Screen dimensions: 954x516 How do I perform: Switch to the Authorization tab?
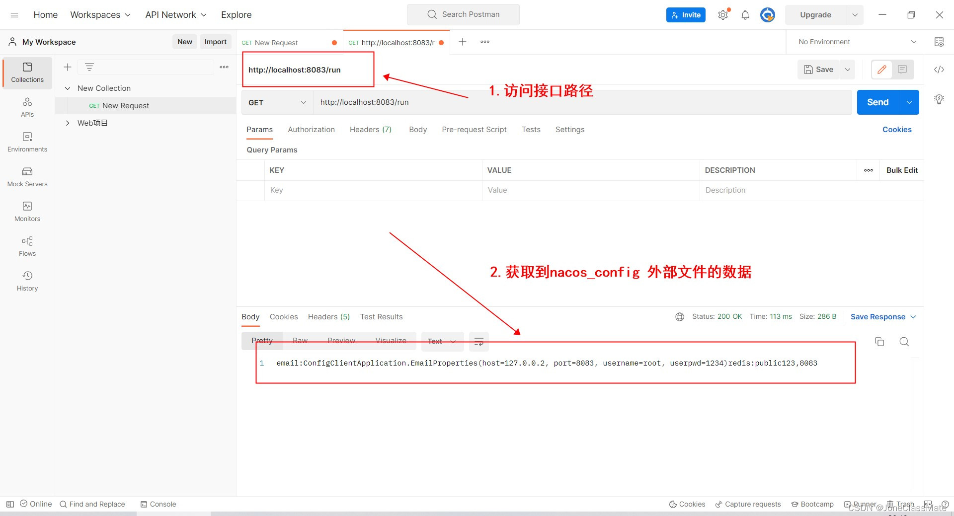311,130
